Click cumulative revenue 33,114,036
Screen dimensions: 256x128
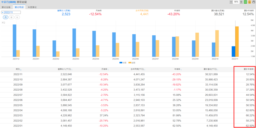pos(211,85)
